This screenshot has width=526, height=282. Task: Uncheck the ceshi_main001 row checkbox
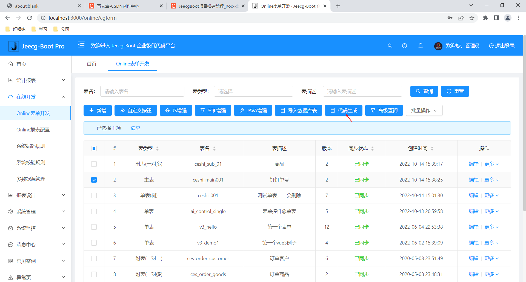pyautogui.click(x=94, y=180)
